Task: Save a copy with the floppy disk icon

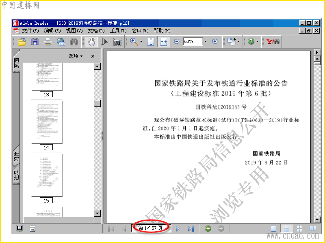Action: click(x=35, y=42)
